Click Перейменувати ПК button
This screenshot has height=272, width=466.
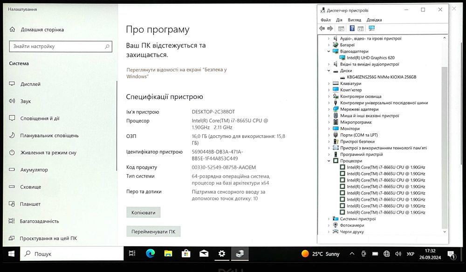pos(153,231)
